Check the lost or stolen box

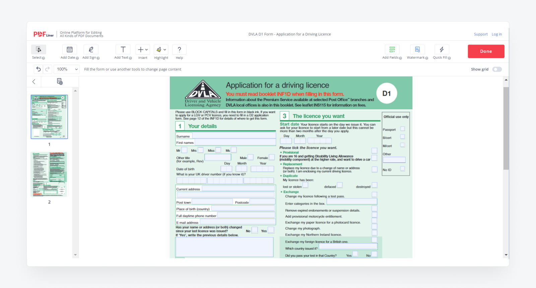306,185
